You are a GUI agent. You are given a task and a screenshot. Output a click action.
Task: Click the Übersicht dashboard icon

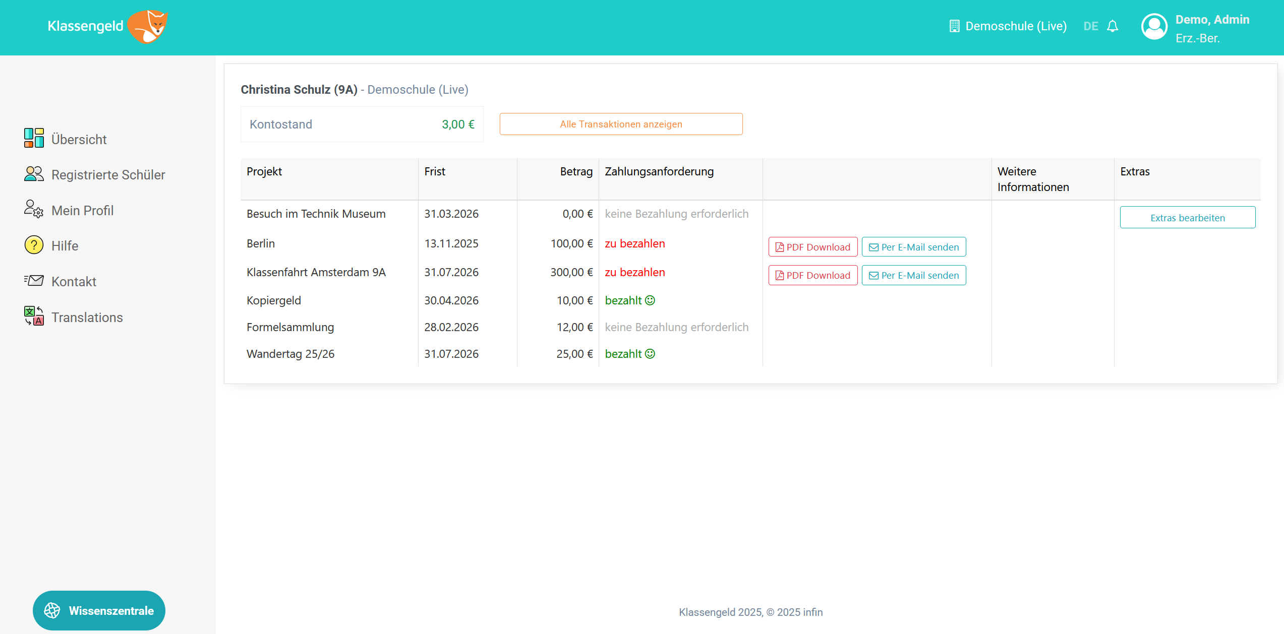(34, 138)
